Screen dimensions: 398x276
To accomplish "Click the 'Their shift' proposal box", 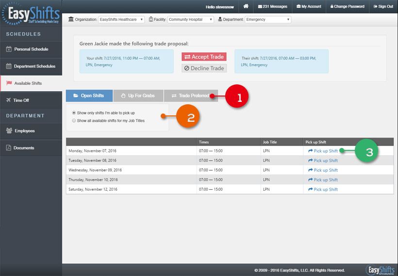I will click(282, 62).
